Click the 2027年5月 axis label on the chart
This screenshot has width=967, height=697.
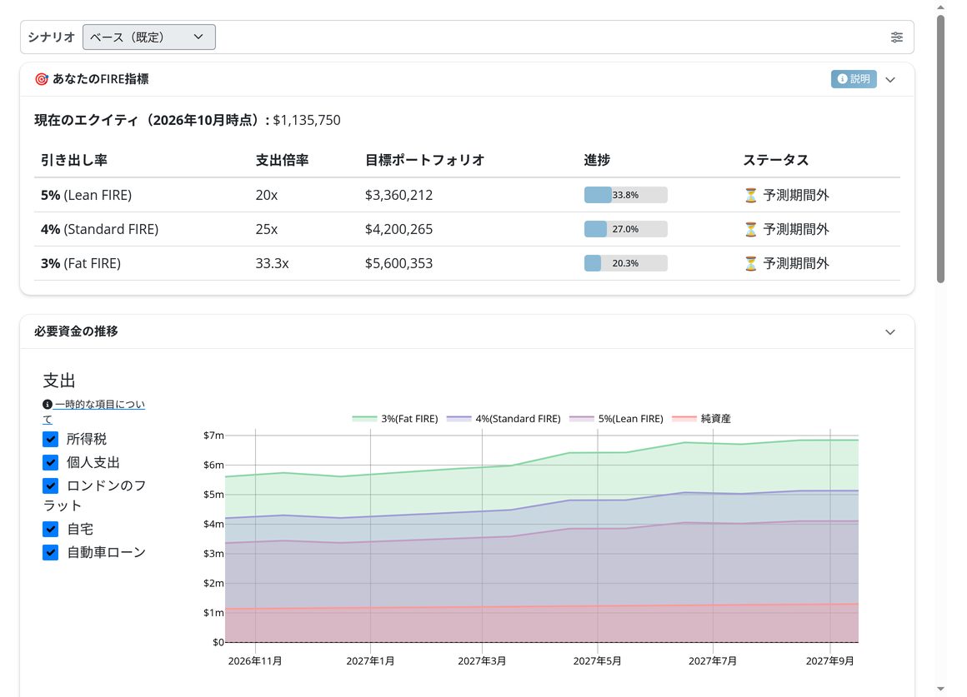[x=597, y=660]
